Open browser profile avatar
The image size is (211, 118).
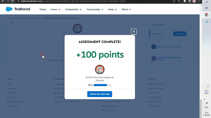194,1
